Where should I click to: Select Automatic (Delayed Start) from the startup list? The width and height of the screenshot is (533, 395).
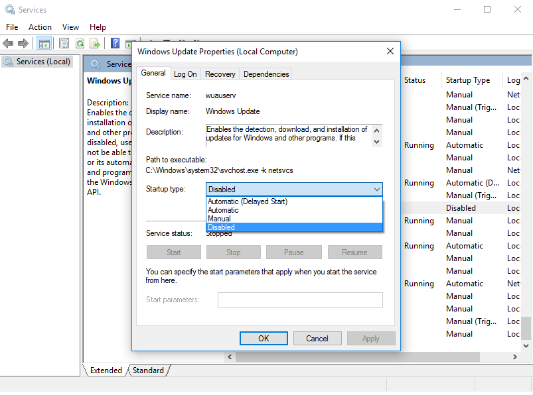pos(248,201)
